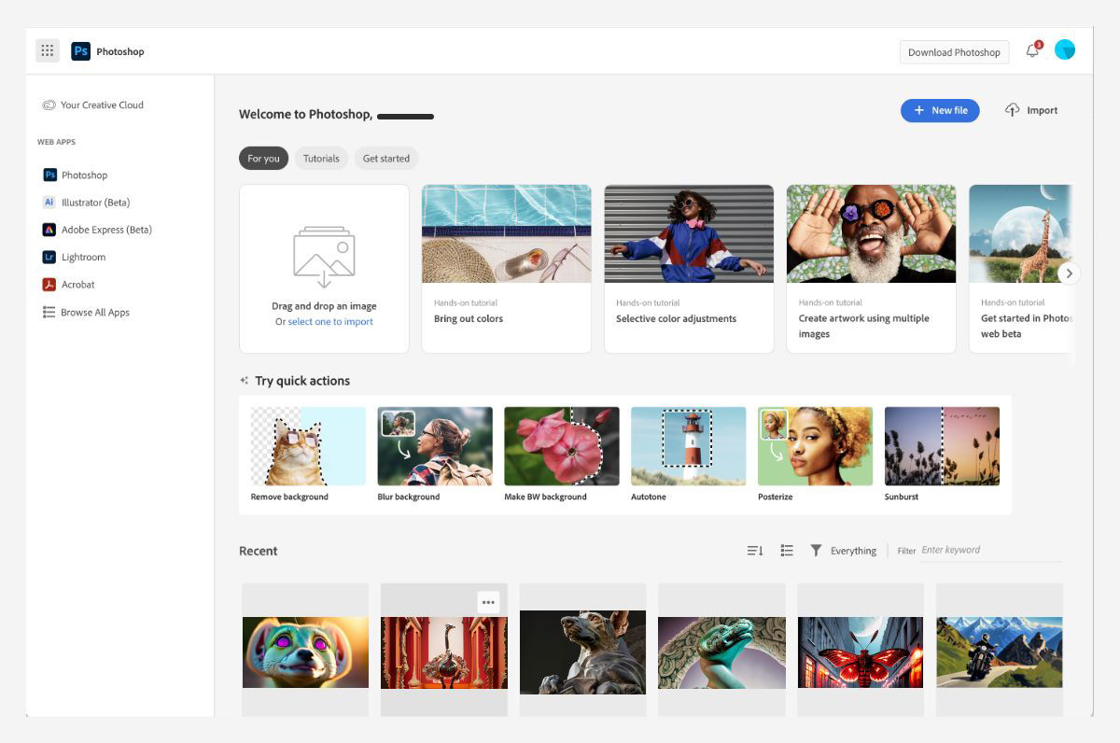This screenshot has width=1120, height=743.
Task: Expand the tutorials carousel with the right chevron
Action: point(1069,273)
